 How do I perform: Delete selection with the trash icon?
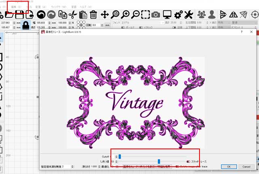pyautogui.click(x=93, y=15)
